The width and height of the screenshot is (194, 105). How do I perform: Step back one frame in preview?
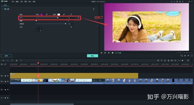pyautogui.click(x=101, y=53)
